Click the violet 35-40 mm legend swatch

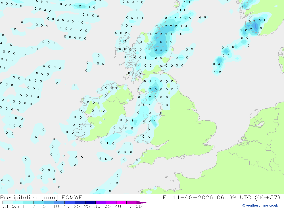[x=111, y=202]
